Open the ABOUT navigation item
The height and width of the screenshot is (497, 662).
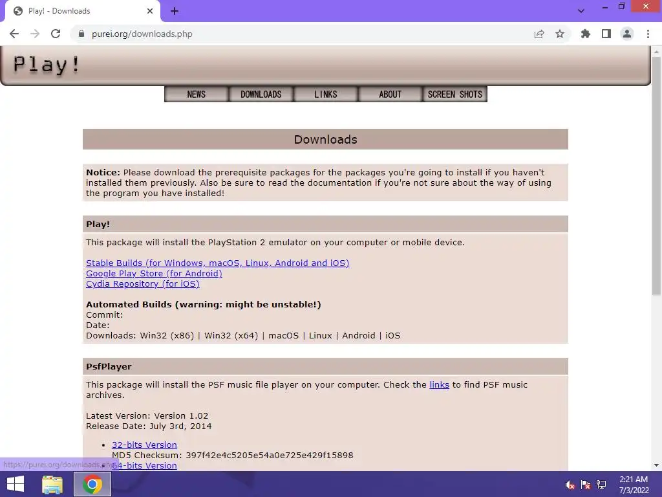click(x=390, y=94)
